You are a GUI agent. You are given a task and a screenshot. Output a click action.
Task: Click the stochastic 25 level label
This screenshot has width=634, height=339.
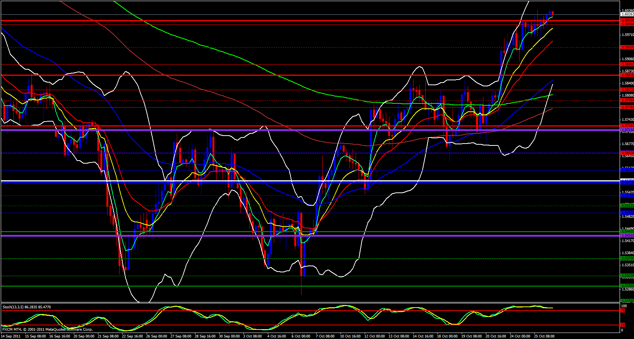623,325
